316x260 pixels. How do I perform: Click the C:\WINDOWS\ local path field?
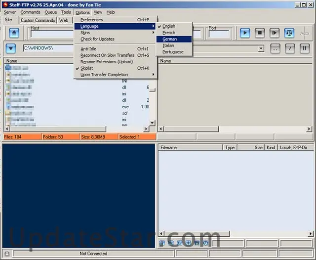coord(48,48)
